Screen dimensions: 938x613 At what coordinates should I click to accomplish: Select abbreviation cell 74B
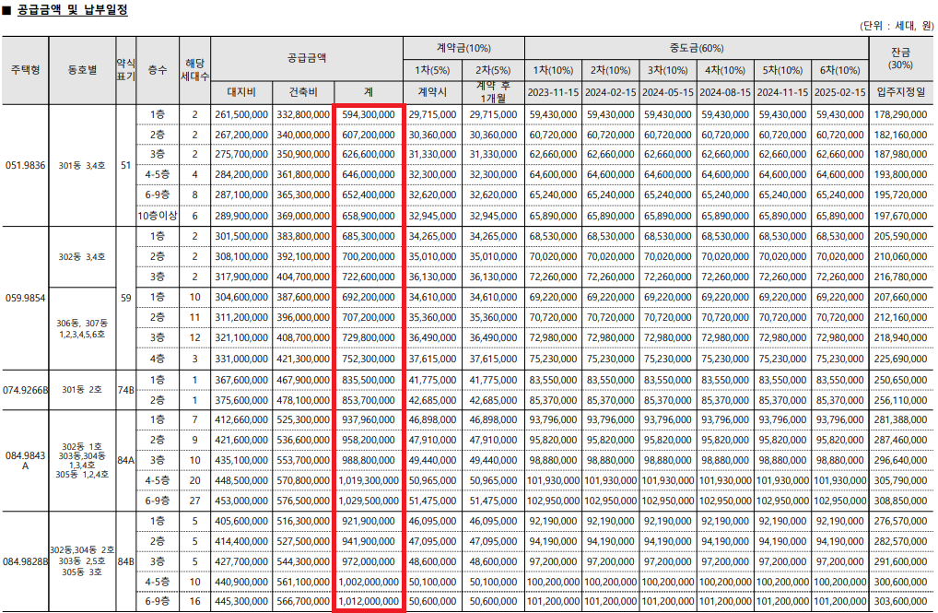[x=125, y=390]
